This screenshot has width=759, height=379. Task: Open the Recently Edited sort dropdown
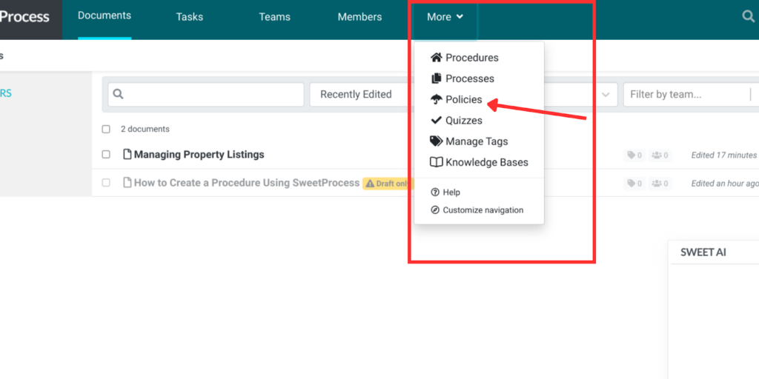[x=363, y=94]
